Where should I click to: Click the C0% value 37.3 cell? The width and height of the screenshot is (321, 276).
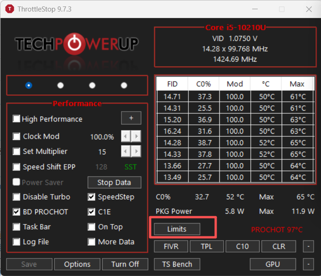point(204,96)
